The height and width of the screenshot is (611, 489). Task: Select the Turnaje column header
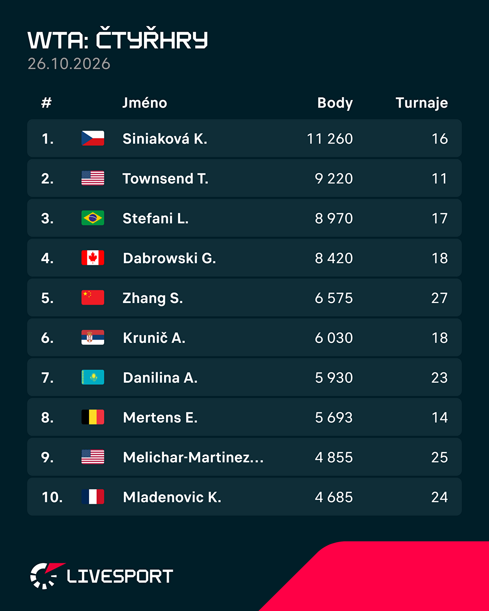(422, 103)
